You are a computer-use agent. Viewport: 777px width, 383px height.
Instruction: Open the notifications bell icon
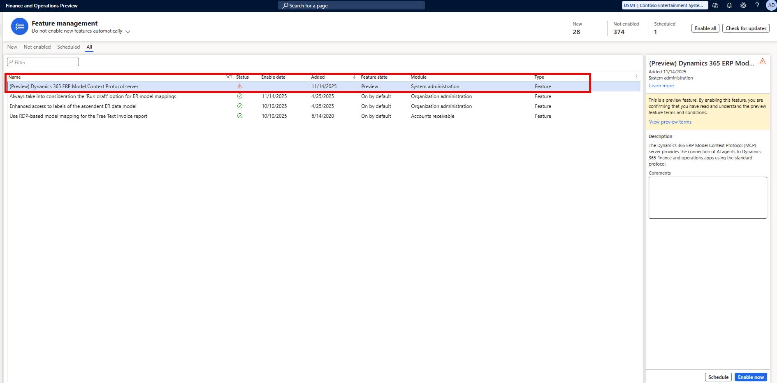728,5
